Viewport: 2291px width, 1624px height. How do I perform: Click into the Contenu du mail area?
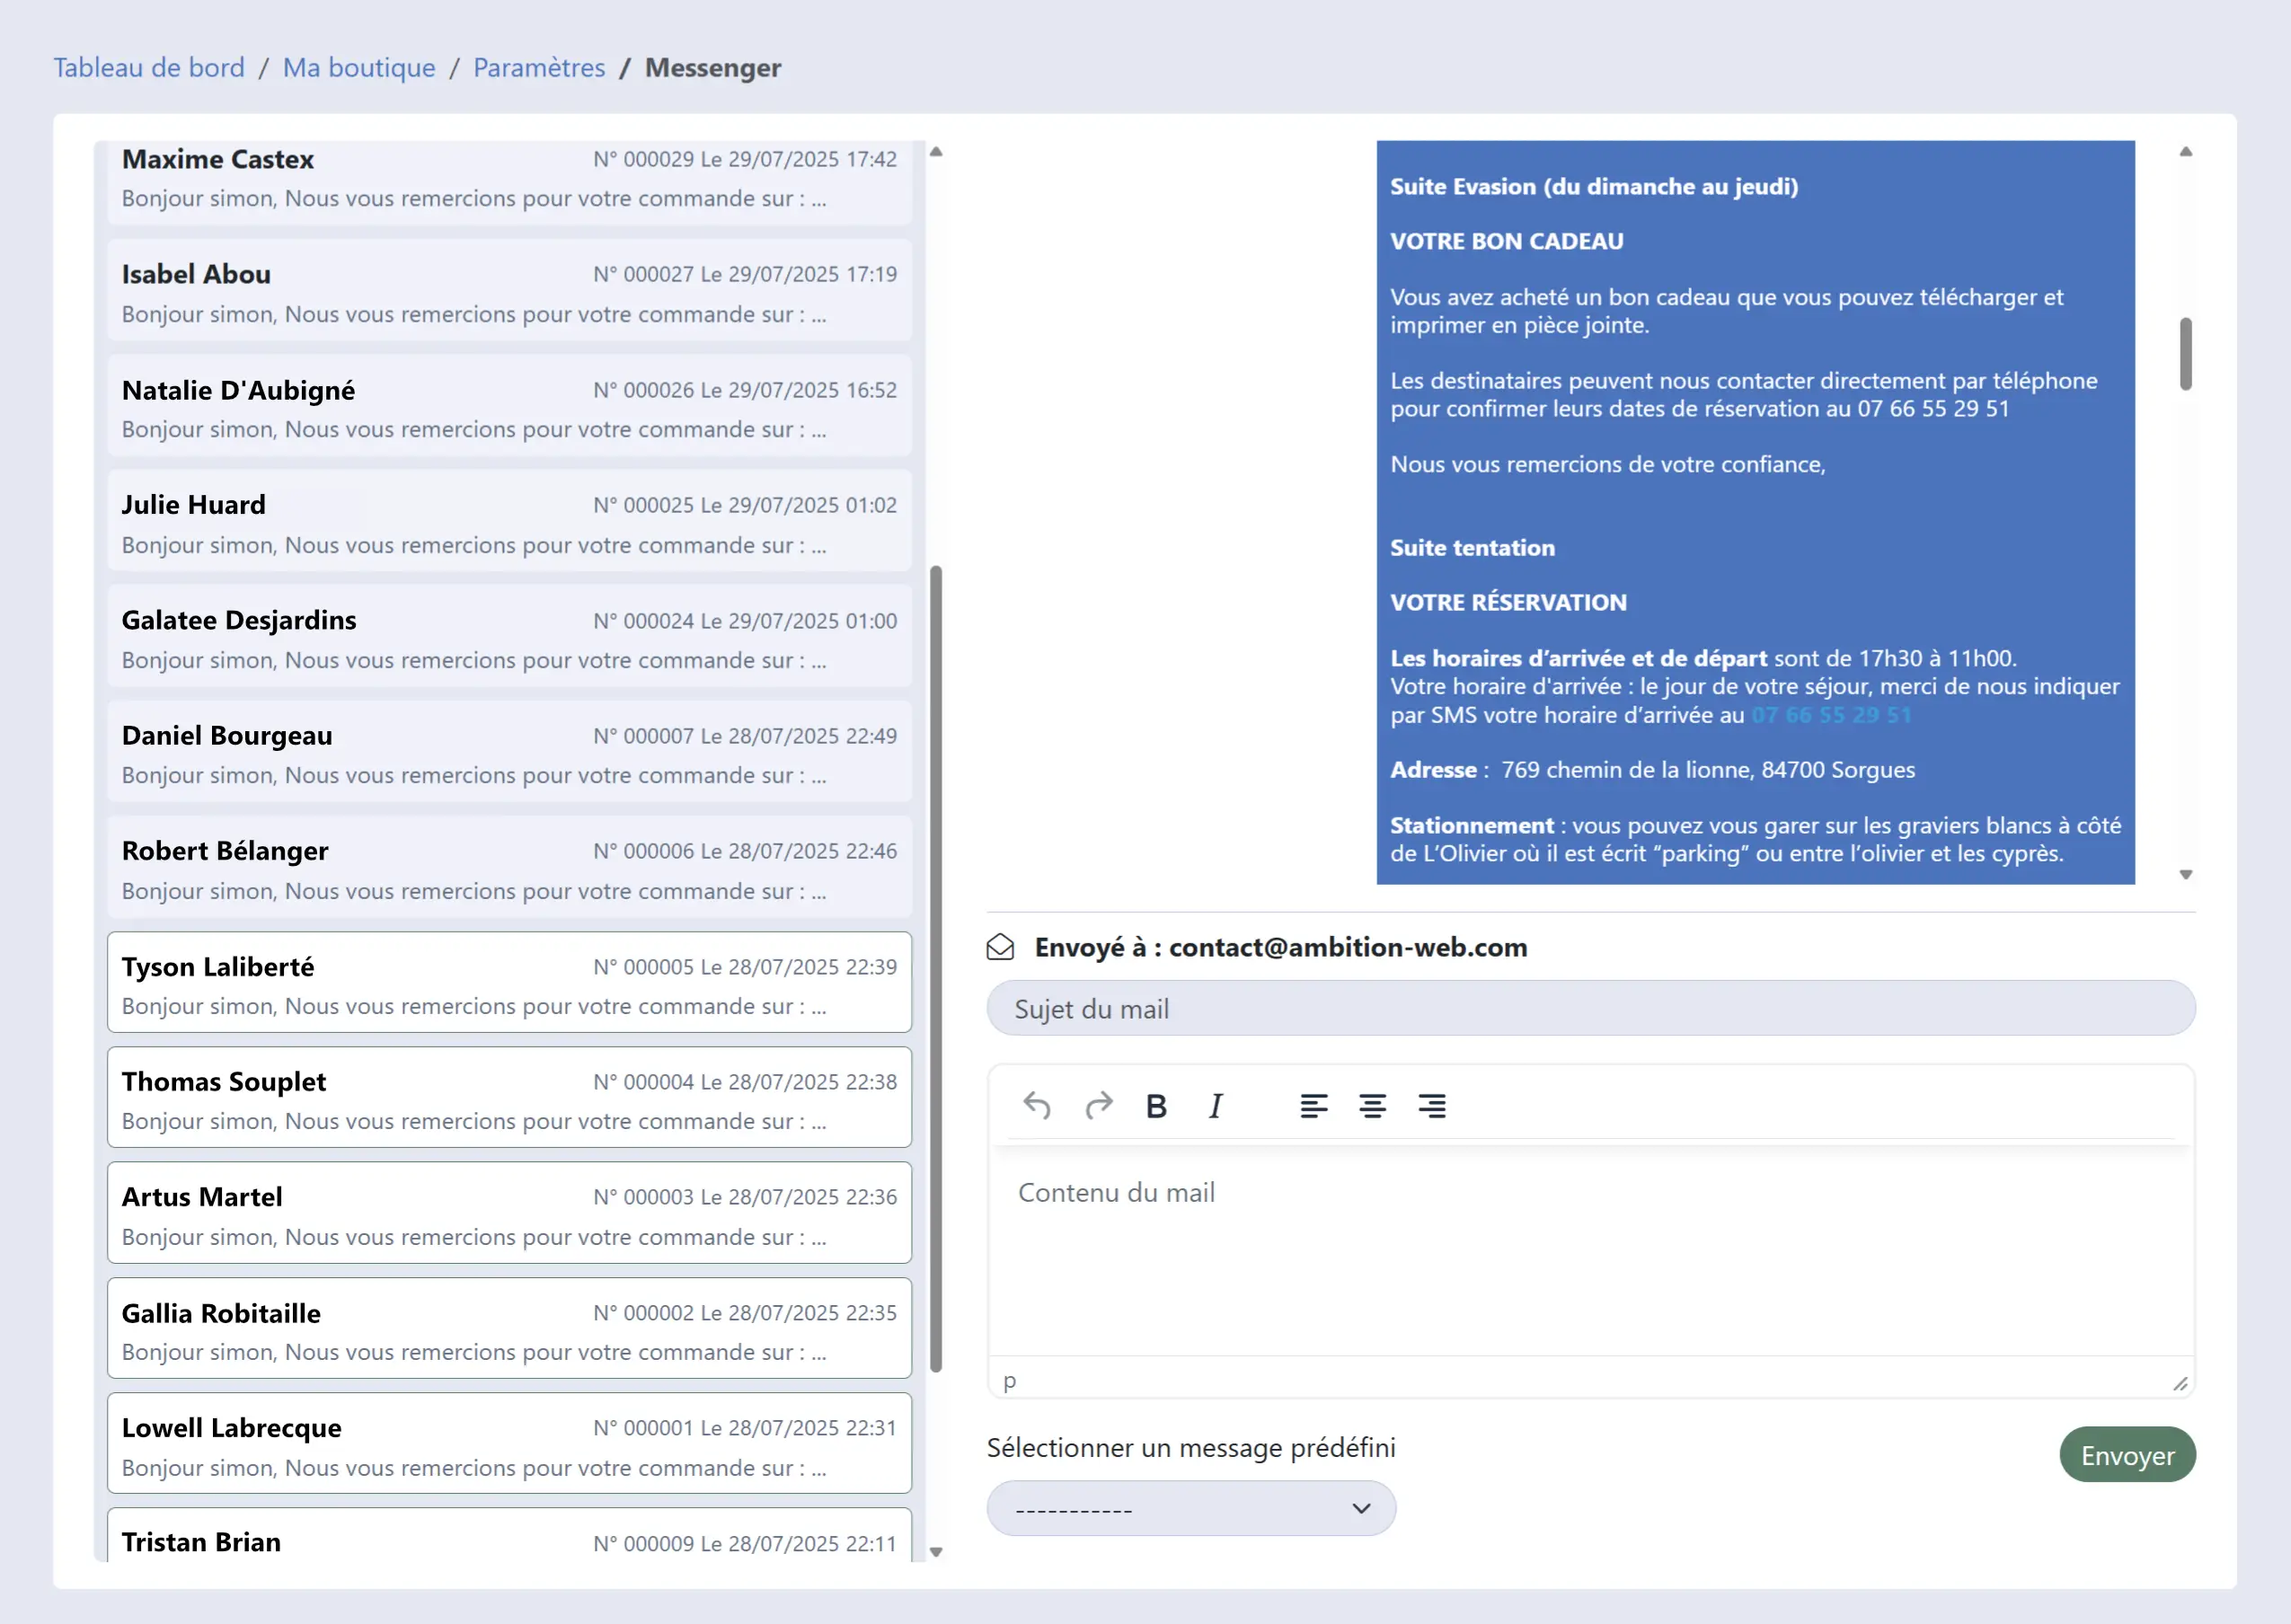click(1590, 1250)
